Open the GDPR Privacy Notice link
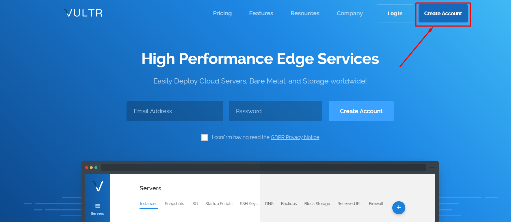The height and width of the screenshot is (222, 511). coord(295,137)
